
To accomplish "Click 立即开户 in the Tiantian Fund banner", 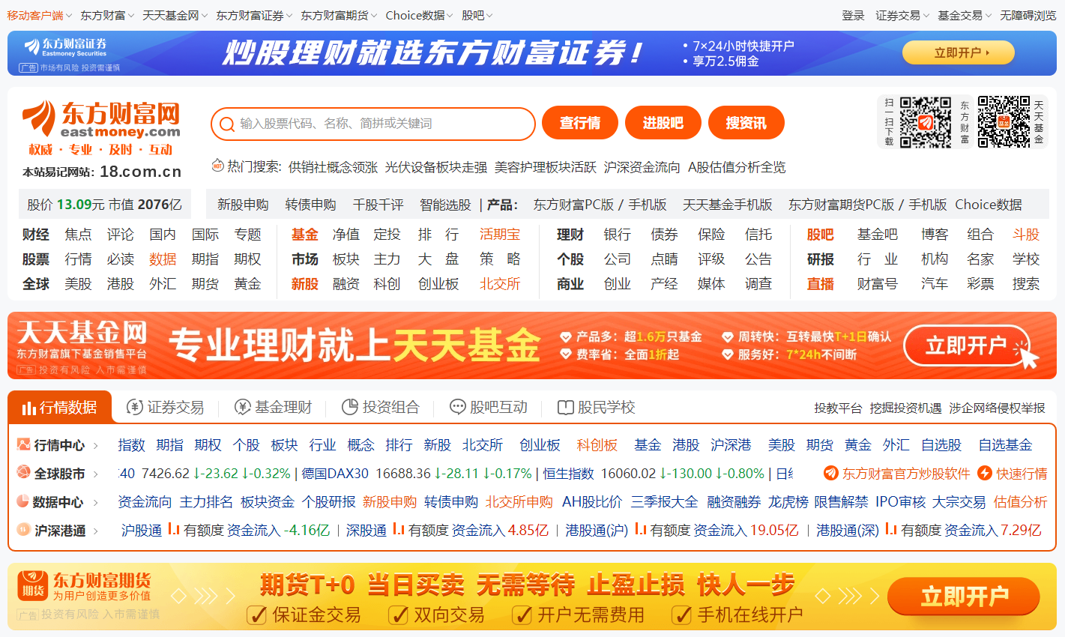I will pyautogui.click(x=966, y=345).
